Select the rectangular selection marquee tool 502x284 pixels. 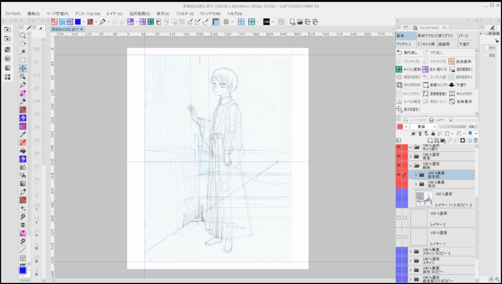coord(22,60)
